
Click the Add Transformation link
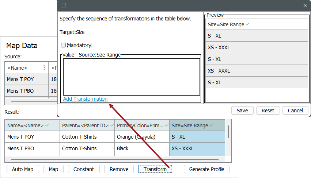point(85,99)
